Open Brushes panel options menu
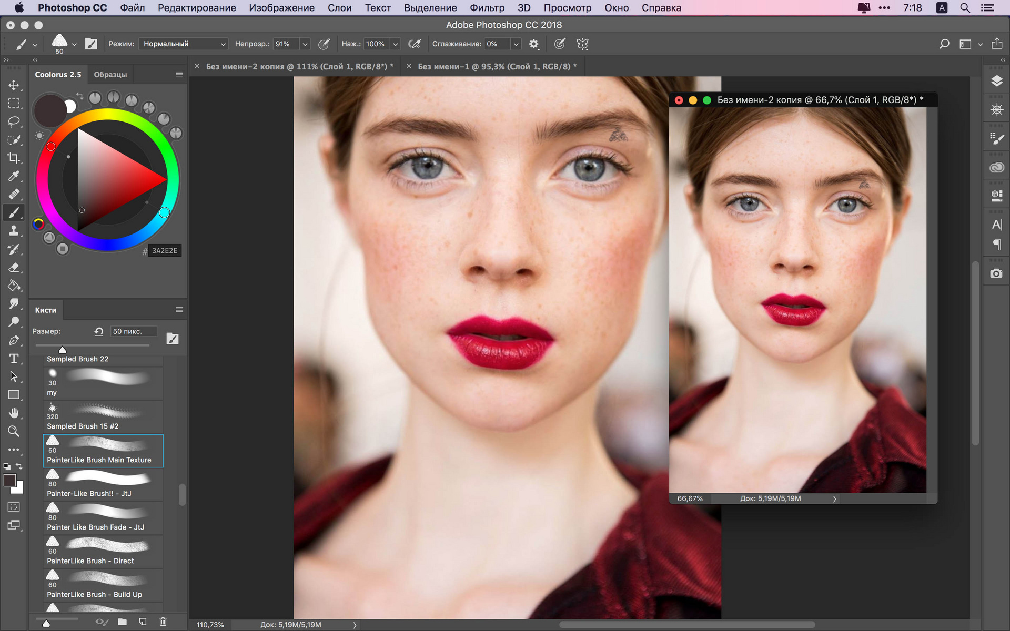This screenshot has height=631, width=1010. coord(179,310)
